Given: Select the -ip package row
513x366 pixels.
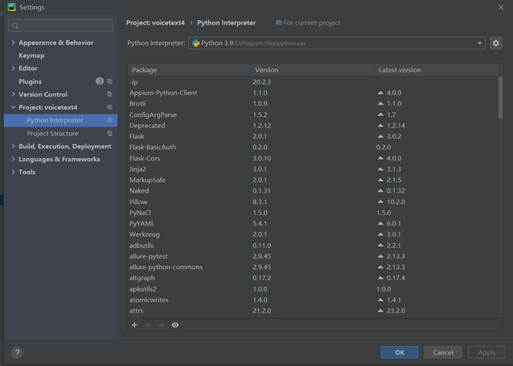Looking at the screenshot, I should (313, 82).
